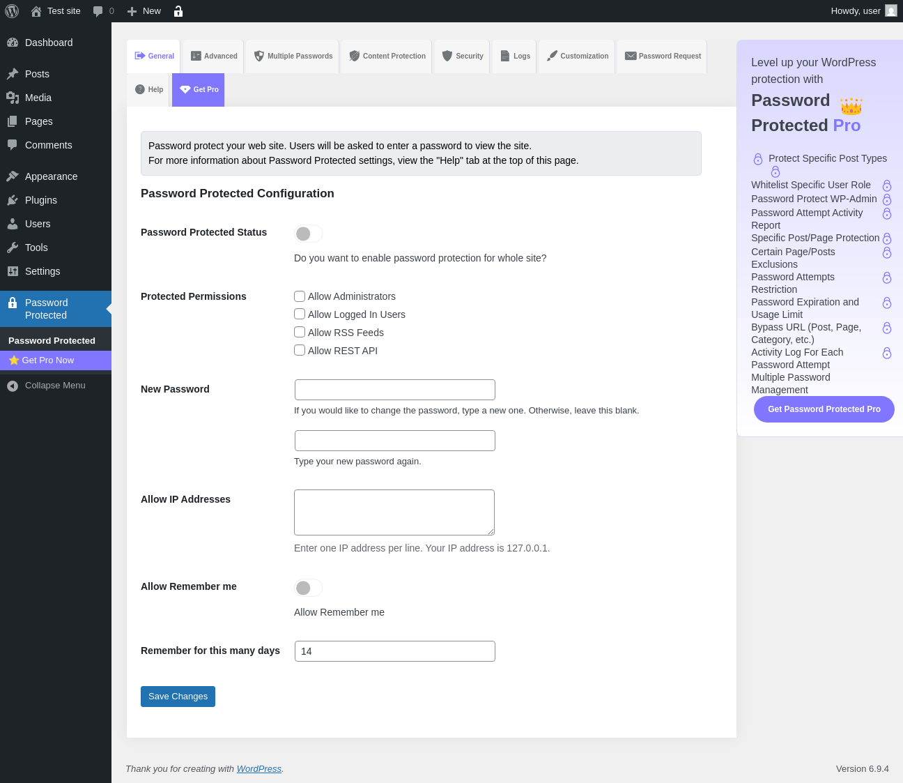Image resolution: width=903 pixels, height=783 pixels.
Task: Click the WordPress logo icon
Action: [12, 11]
